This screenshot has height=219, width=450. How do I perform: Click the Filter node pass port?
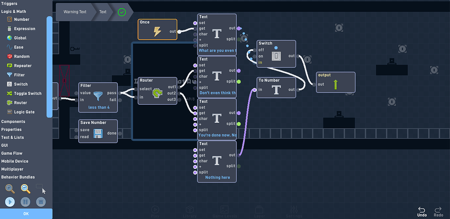click(120, 93)
